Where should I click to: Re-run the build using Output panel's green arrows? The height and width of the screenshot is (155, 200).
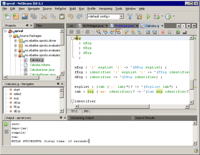click(x=6, y=124)
